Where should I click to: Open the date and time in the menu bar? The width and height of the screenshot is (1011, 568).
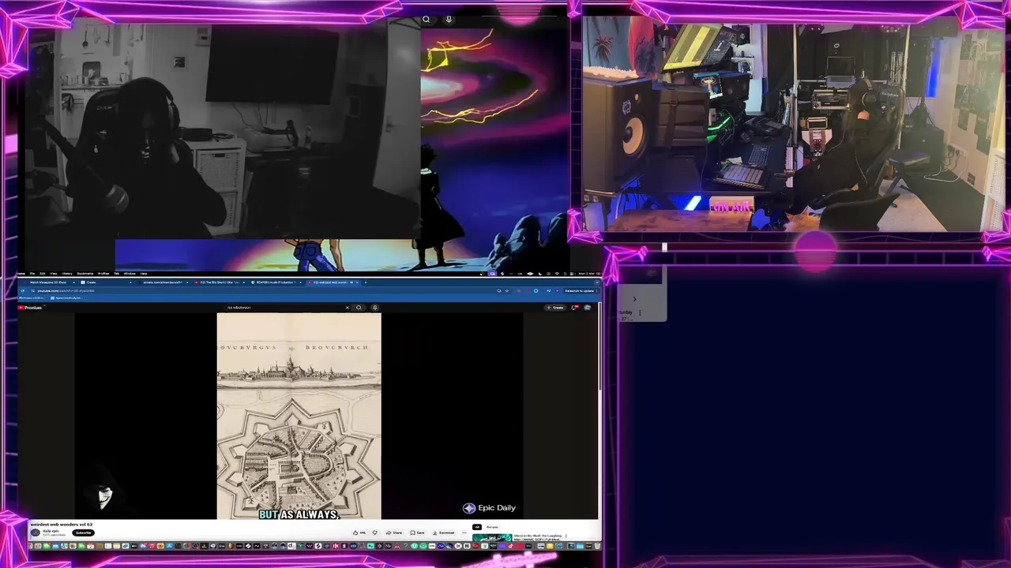click(x=590, y=273)
